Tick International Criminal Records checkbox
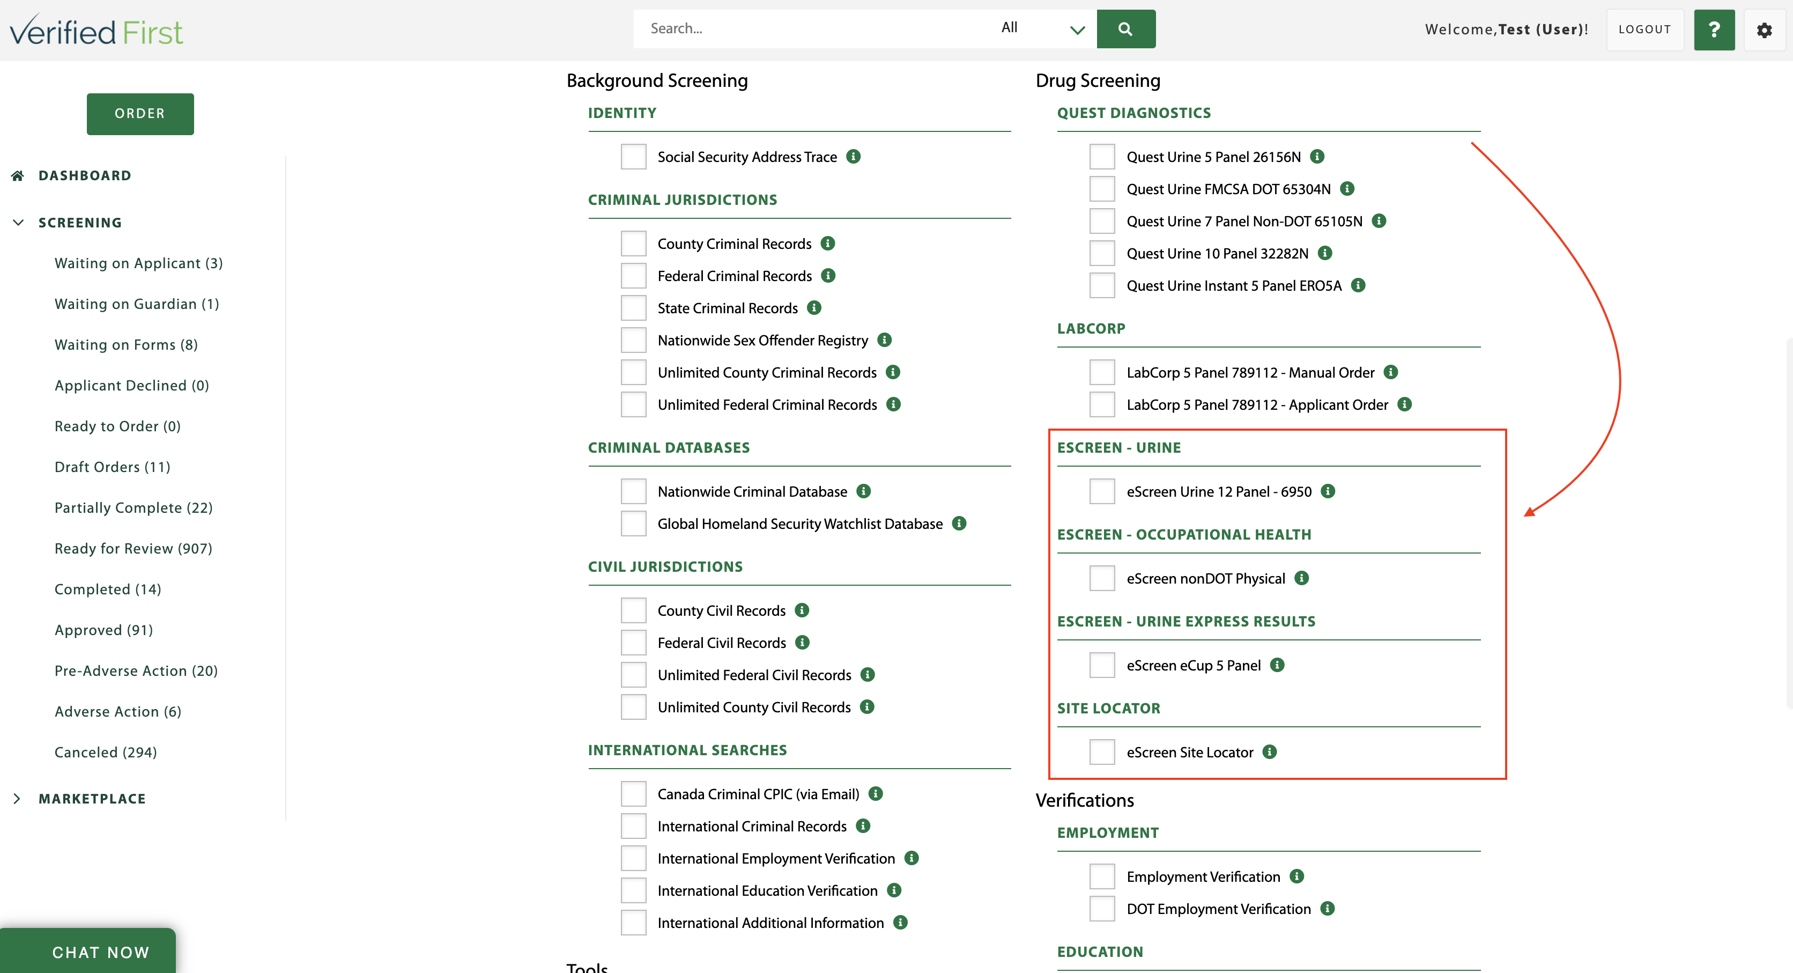The image size is (1793, 973). [x=633, y=826]
